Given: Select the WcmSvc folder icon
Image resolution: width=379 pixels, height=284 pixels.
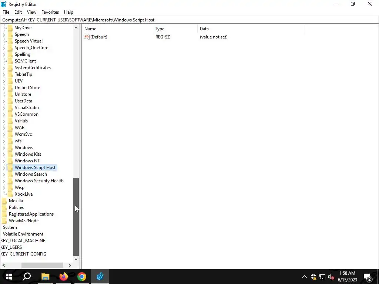Looking at the screenshot, I should pos(10,134).
